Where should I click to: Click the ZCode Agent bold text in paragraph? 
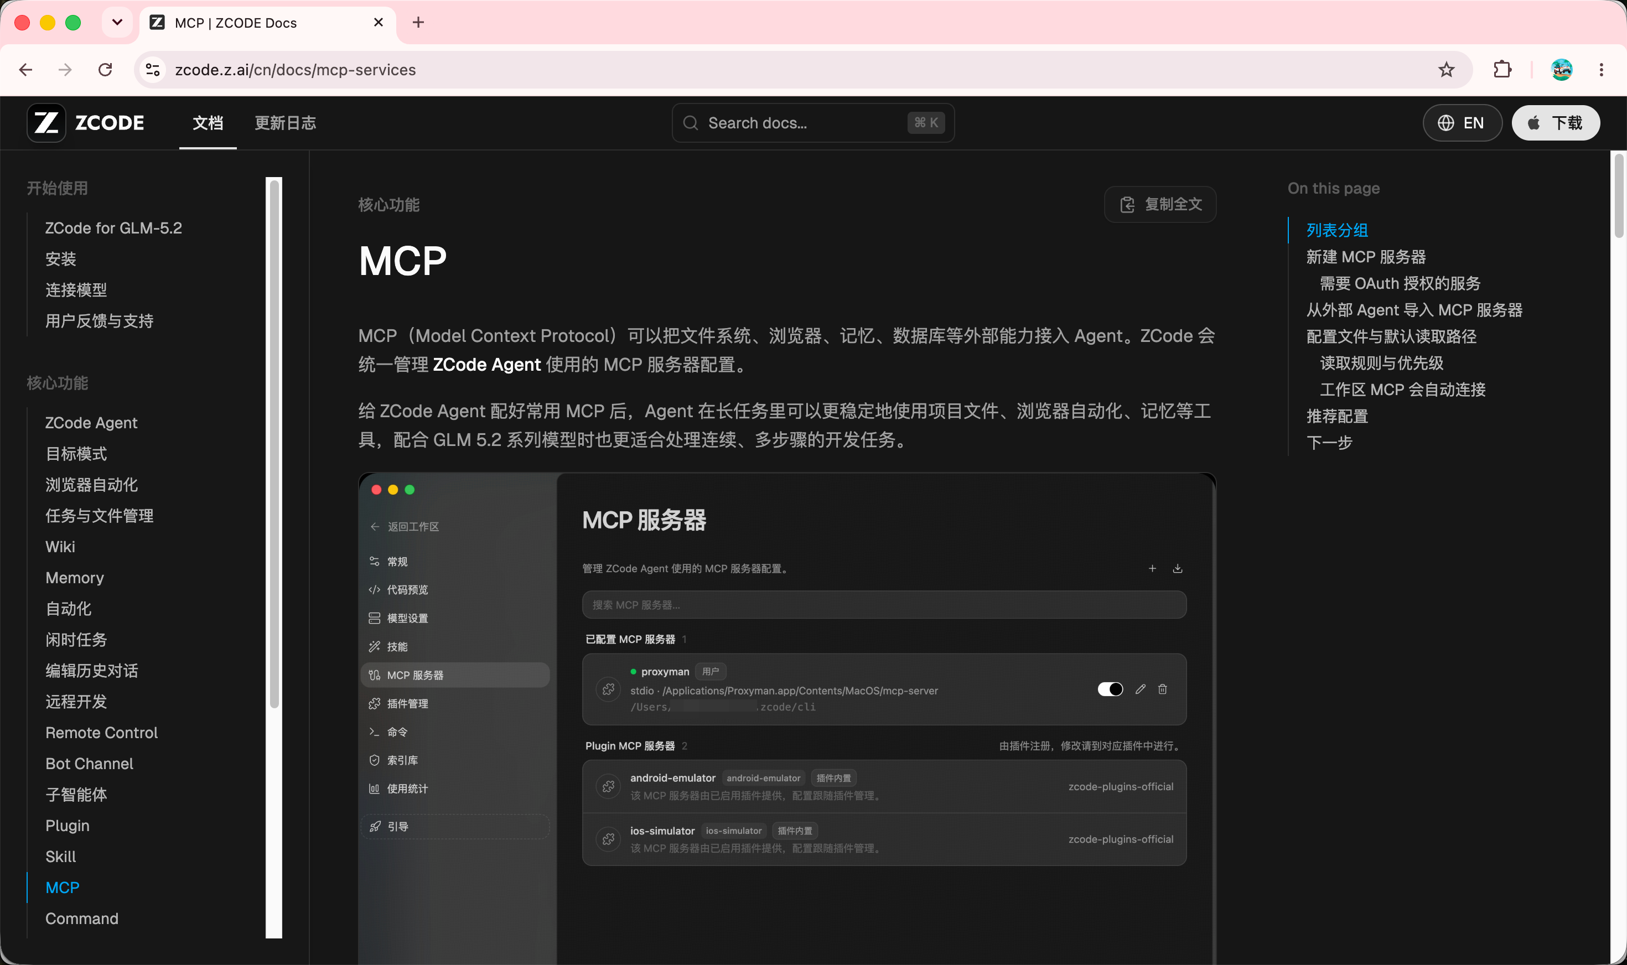click(487, 365)
